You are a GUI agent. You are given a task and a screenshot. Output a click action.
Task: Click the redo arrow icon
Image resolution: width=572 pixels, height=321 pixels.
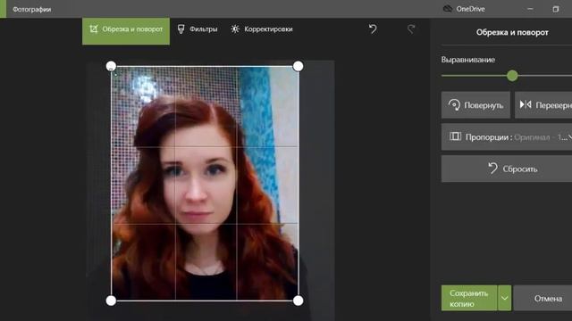coord(411,29)
